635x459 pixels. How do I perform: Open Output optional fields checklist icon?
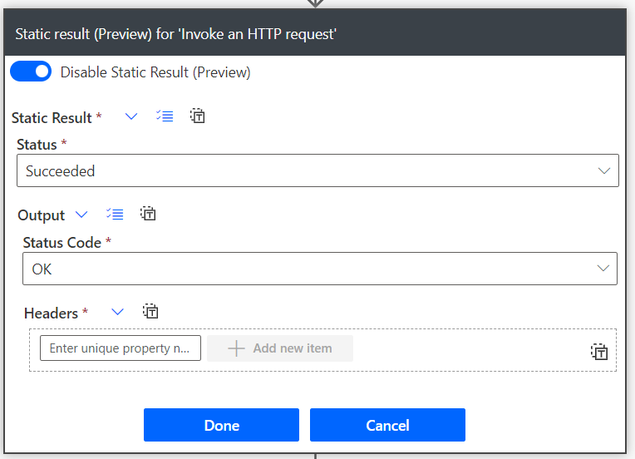point(115,215)
